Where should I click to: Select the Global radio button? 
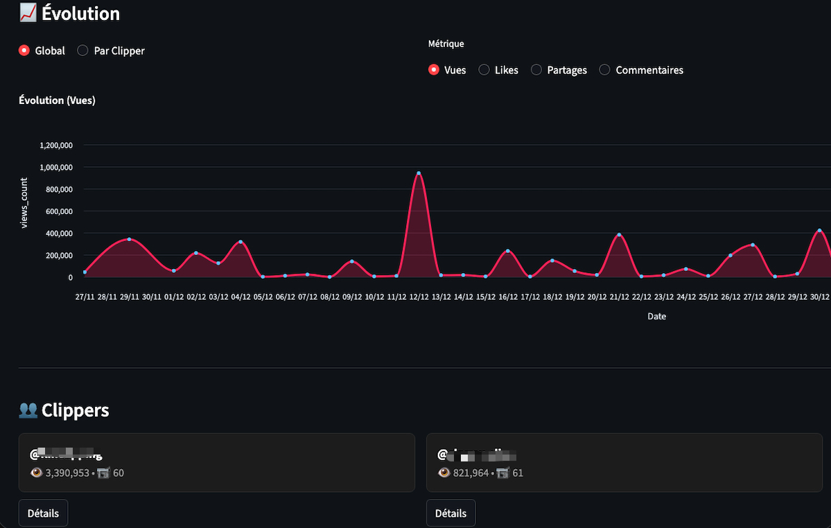24,51
